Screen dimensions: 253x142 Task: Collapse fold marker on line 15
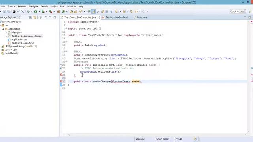pos(66,42)
